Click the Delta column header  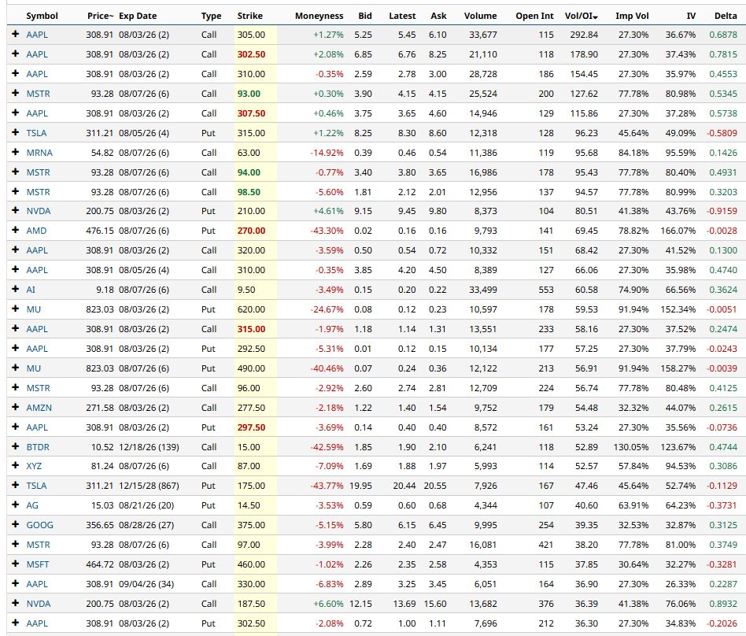(726, 16)
